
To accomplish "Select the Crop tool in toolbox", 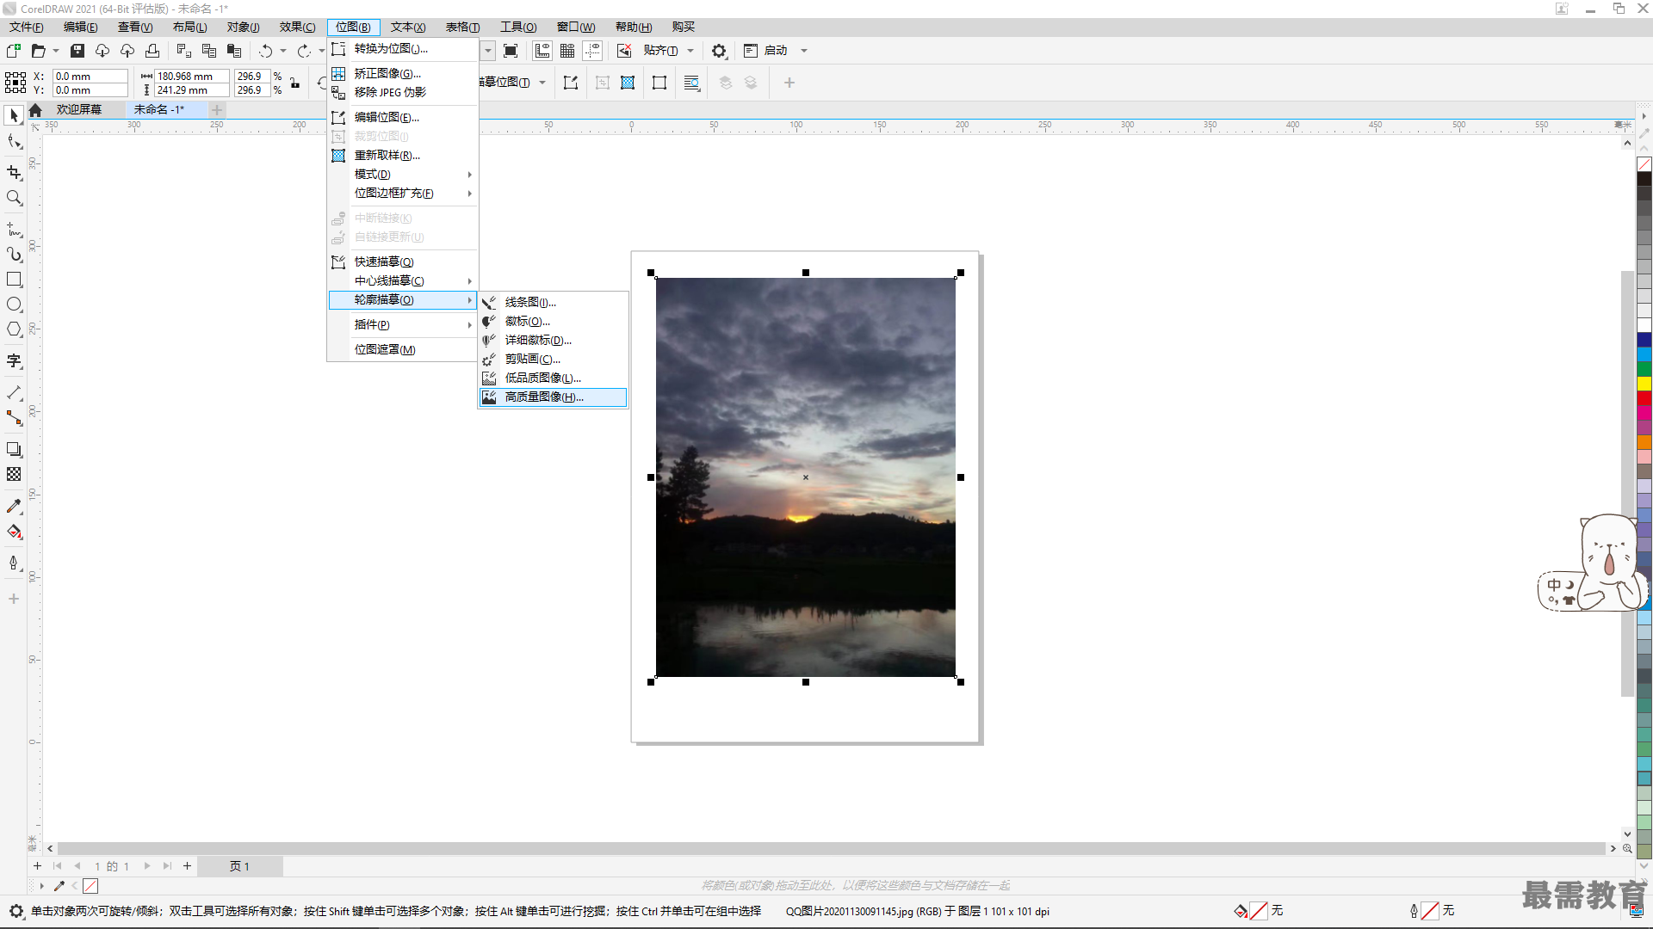I will (14, 173).
